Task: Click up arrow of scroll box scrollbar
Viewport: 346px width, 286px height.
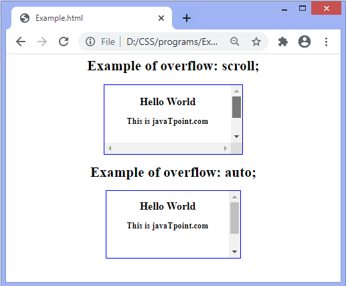Action: (236, 91)
